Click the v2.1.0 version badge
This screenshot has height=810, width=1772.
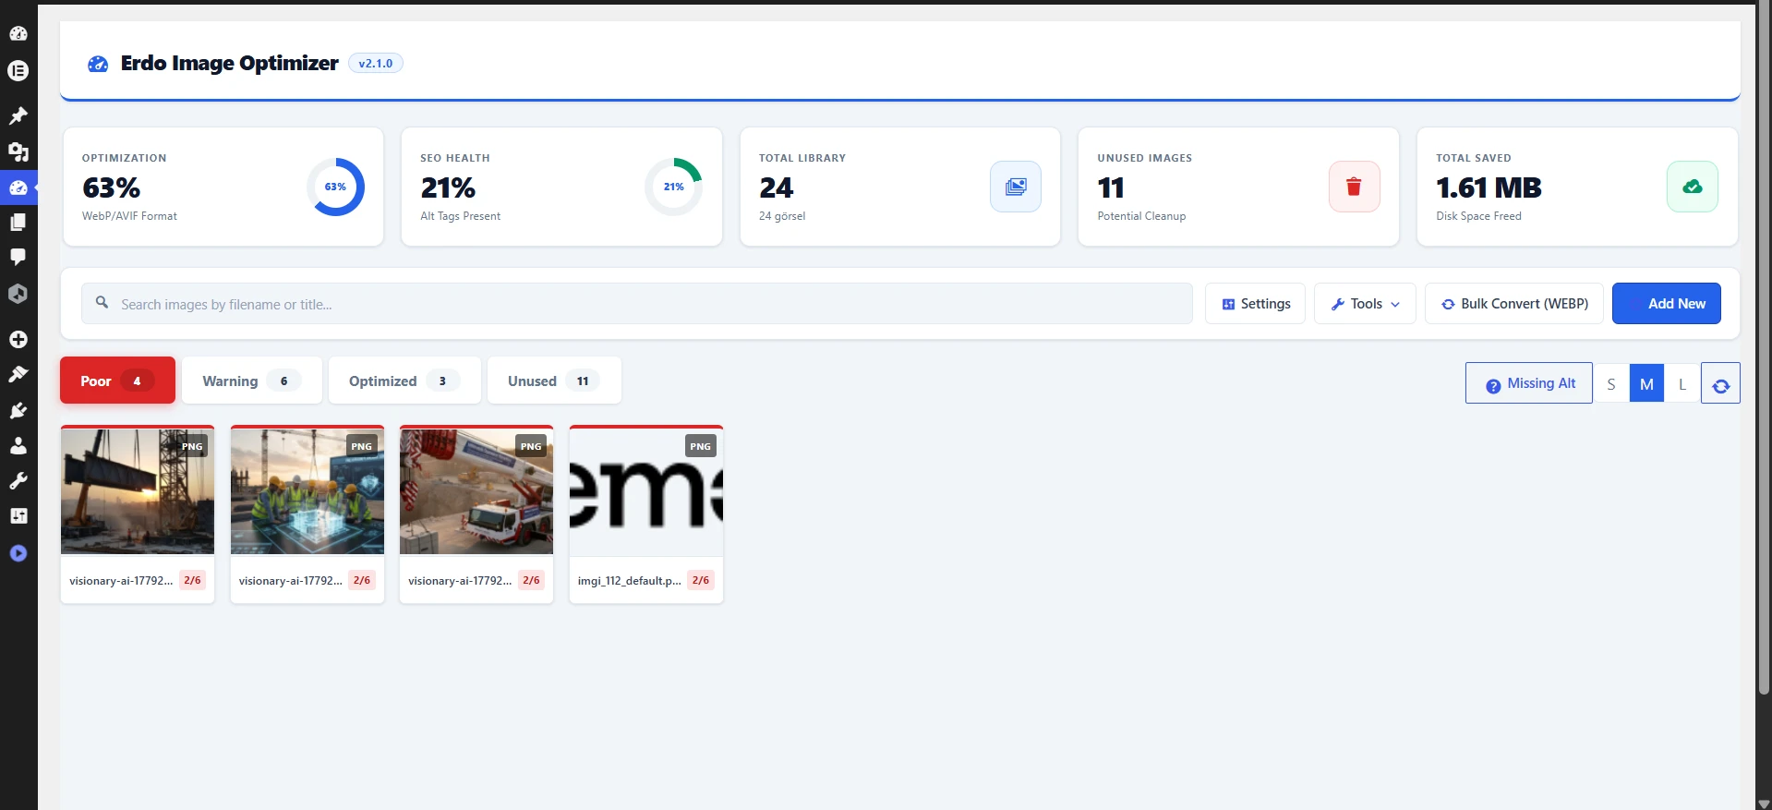pos(376,64)
